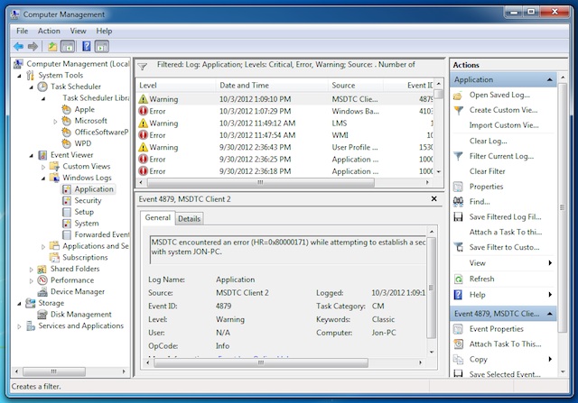Collapse the Event Viewer tree node

click(32, 155)
